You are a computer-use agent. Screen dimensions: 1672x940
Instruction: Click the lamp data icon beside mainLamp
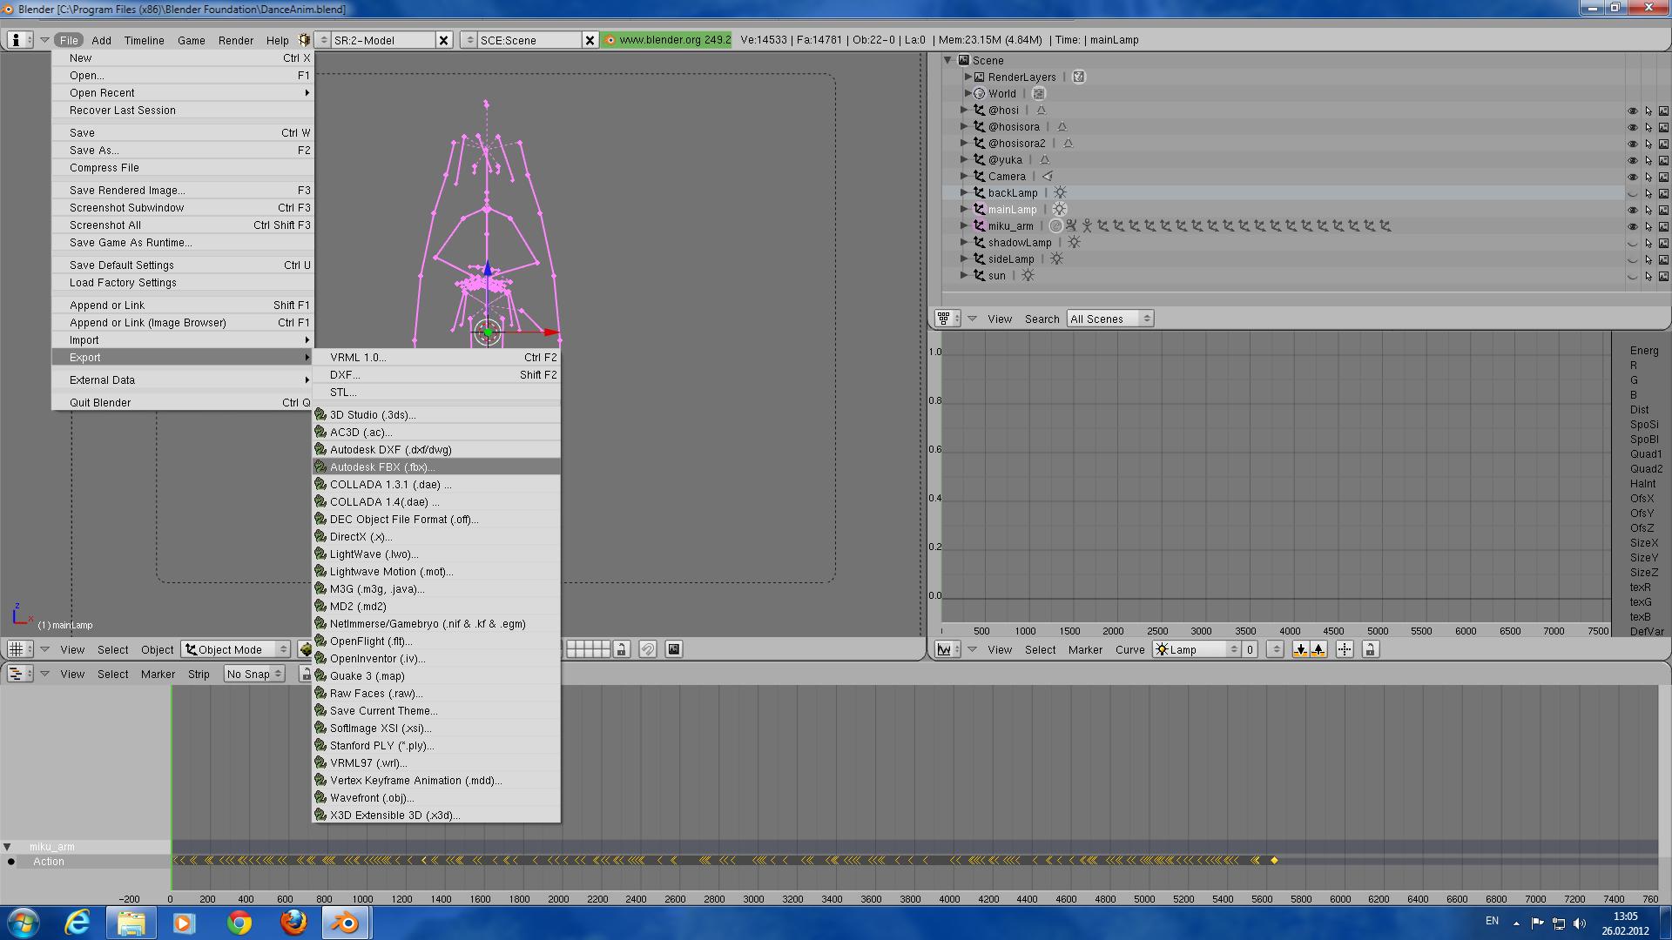pyautogui.click(x=1059, y=209)
